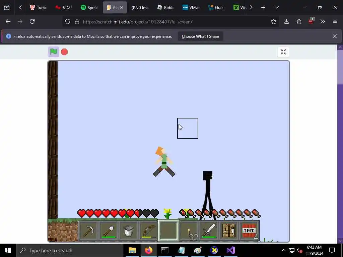Open the Windows Start menu
The height and width of the screenshot is (257, 343).
point(8,250)
